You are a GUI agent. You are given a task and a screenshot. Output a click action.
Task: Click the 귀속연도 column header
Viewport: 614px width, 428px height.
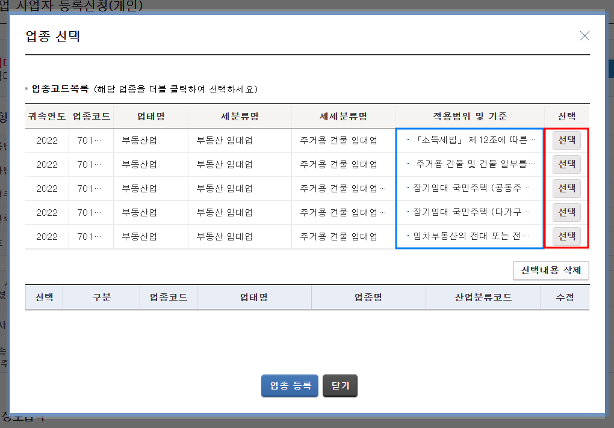46,116
